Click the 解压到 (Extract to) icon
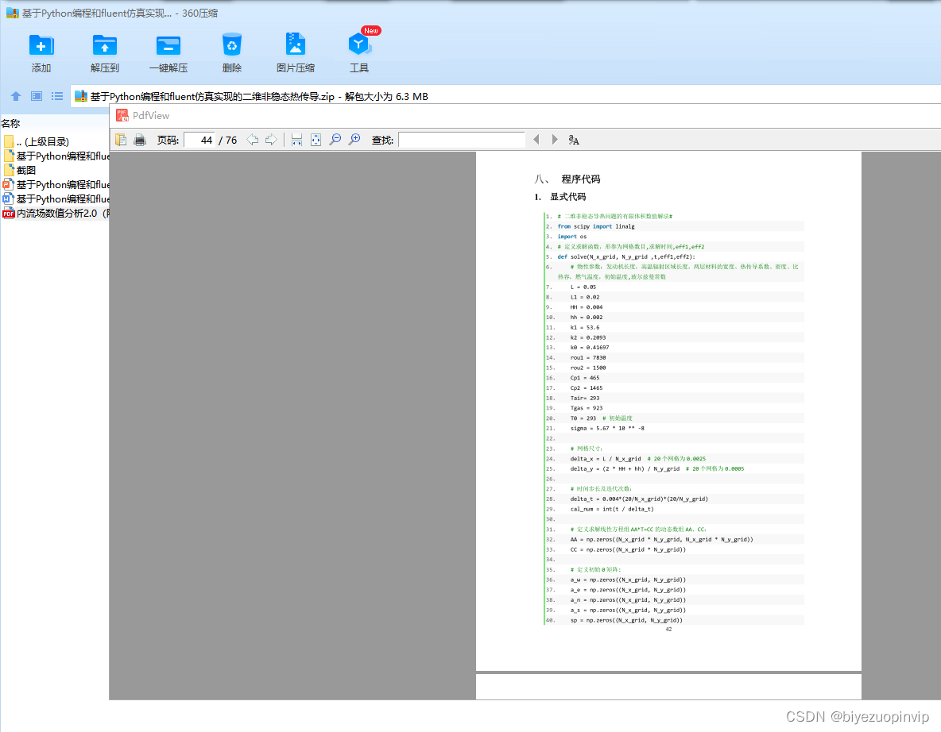 coord(105,46)
